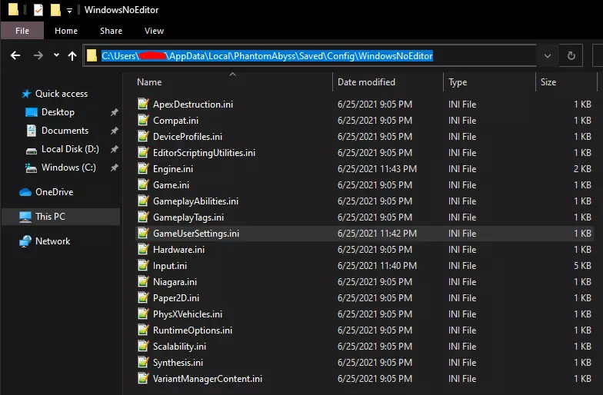Click the Quick access star icon
Image resolution: width=603 pixels, height=395 pixels.
coord(26,94)
